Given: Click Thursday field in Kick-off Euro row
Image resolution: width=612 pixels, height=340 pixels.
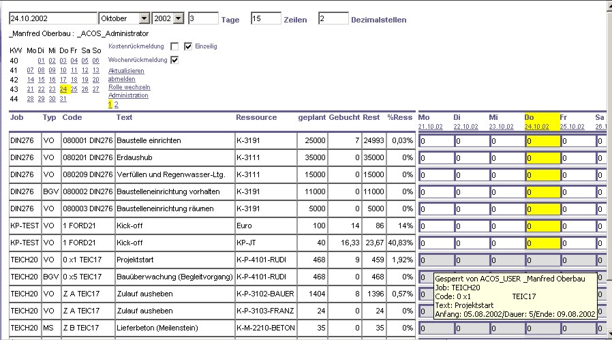Looking at the screenshot, I should coord(543,226).
